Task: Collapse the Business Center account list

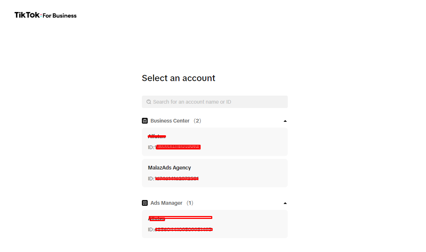Action: [285, 121]
